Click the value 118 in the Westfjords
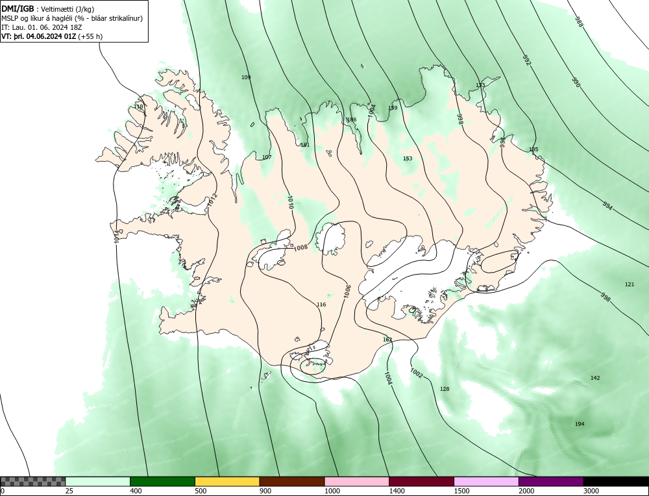This screenshot has height=496, width=649. (x=138, y=106)
